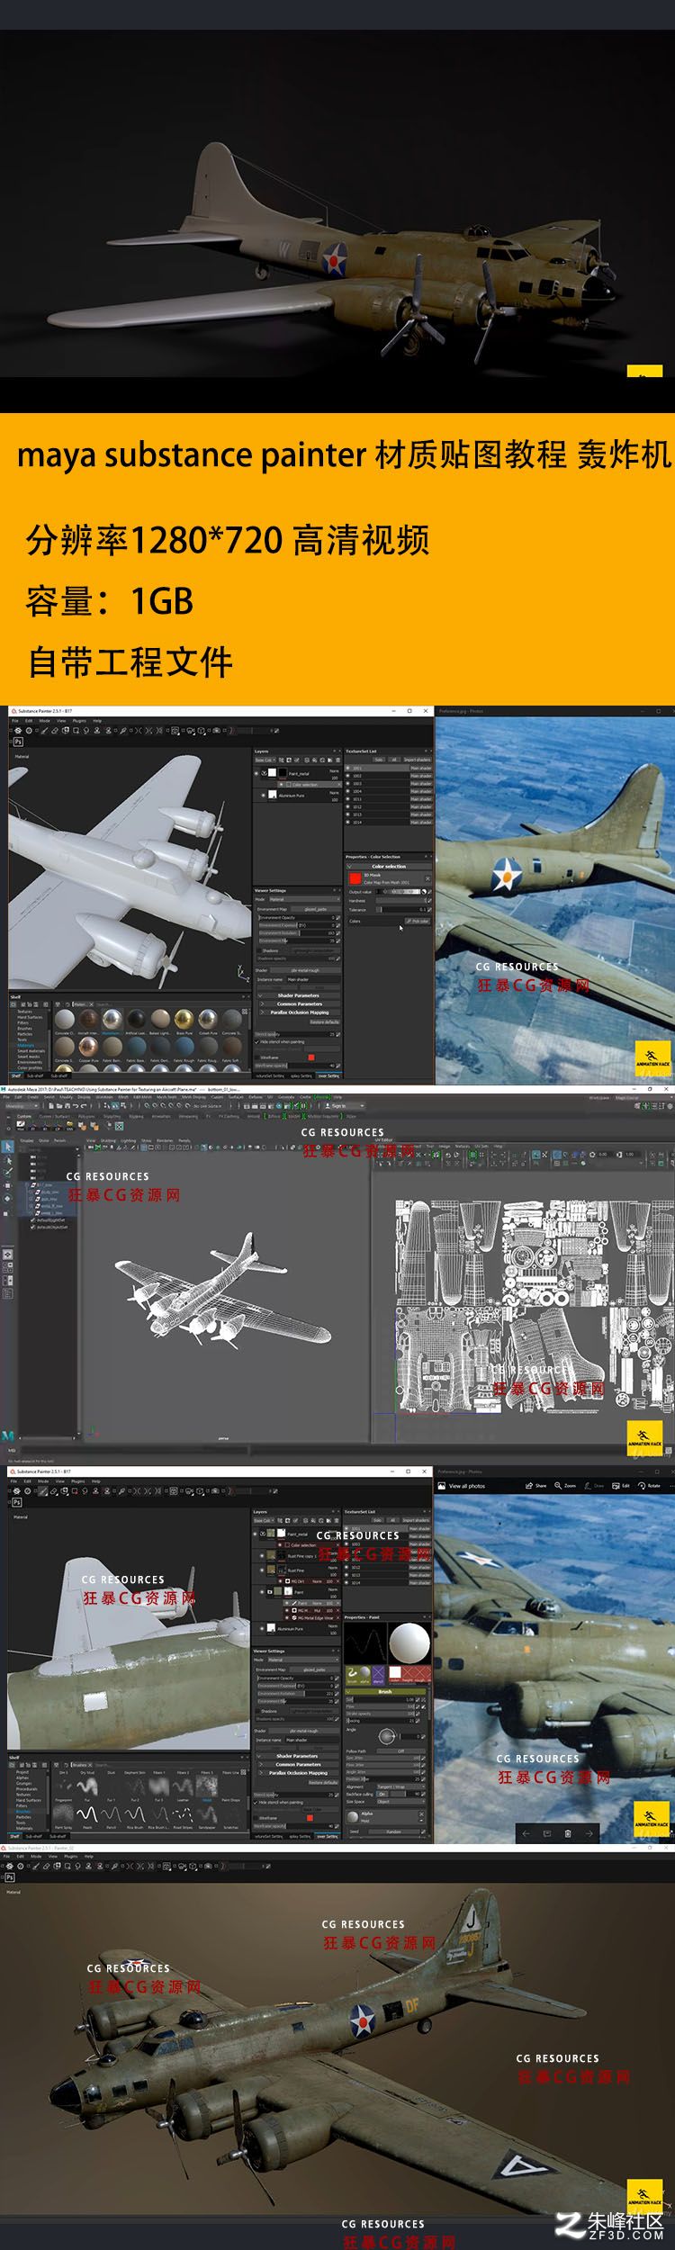Image resolution: width=675 pixels, height=2250 pixels.
Task: Toggle Shadows checkbox, unpainted-bomber Viewer Settings
Action: click(x=260, y=950)
